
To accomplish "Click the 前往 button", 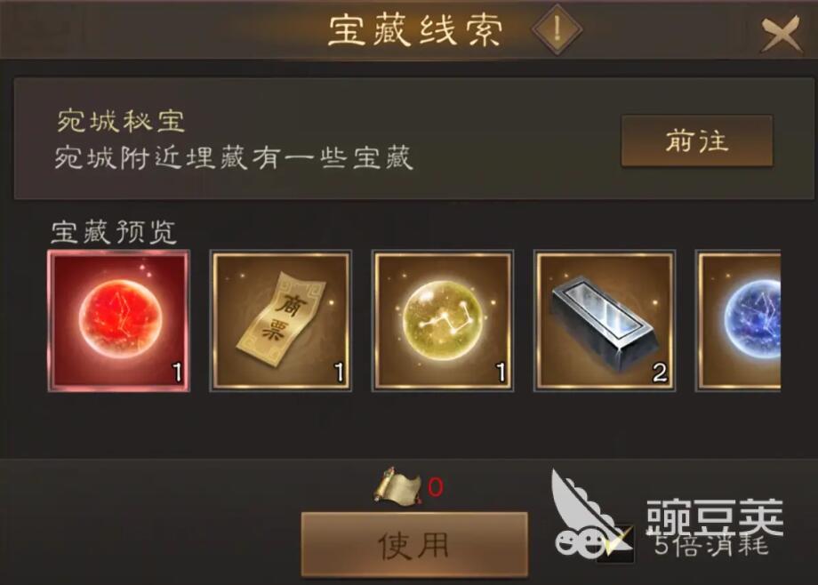I will point(696,140).
